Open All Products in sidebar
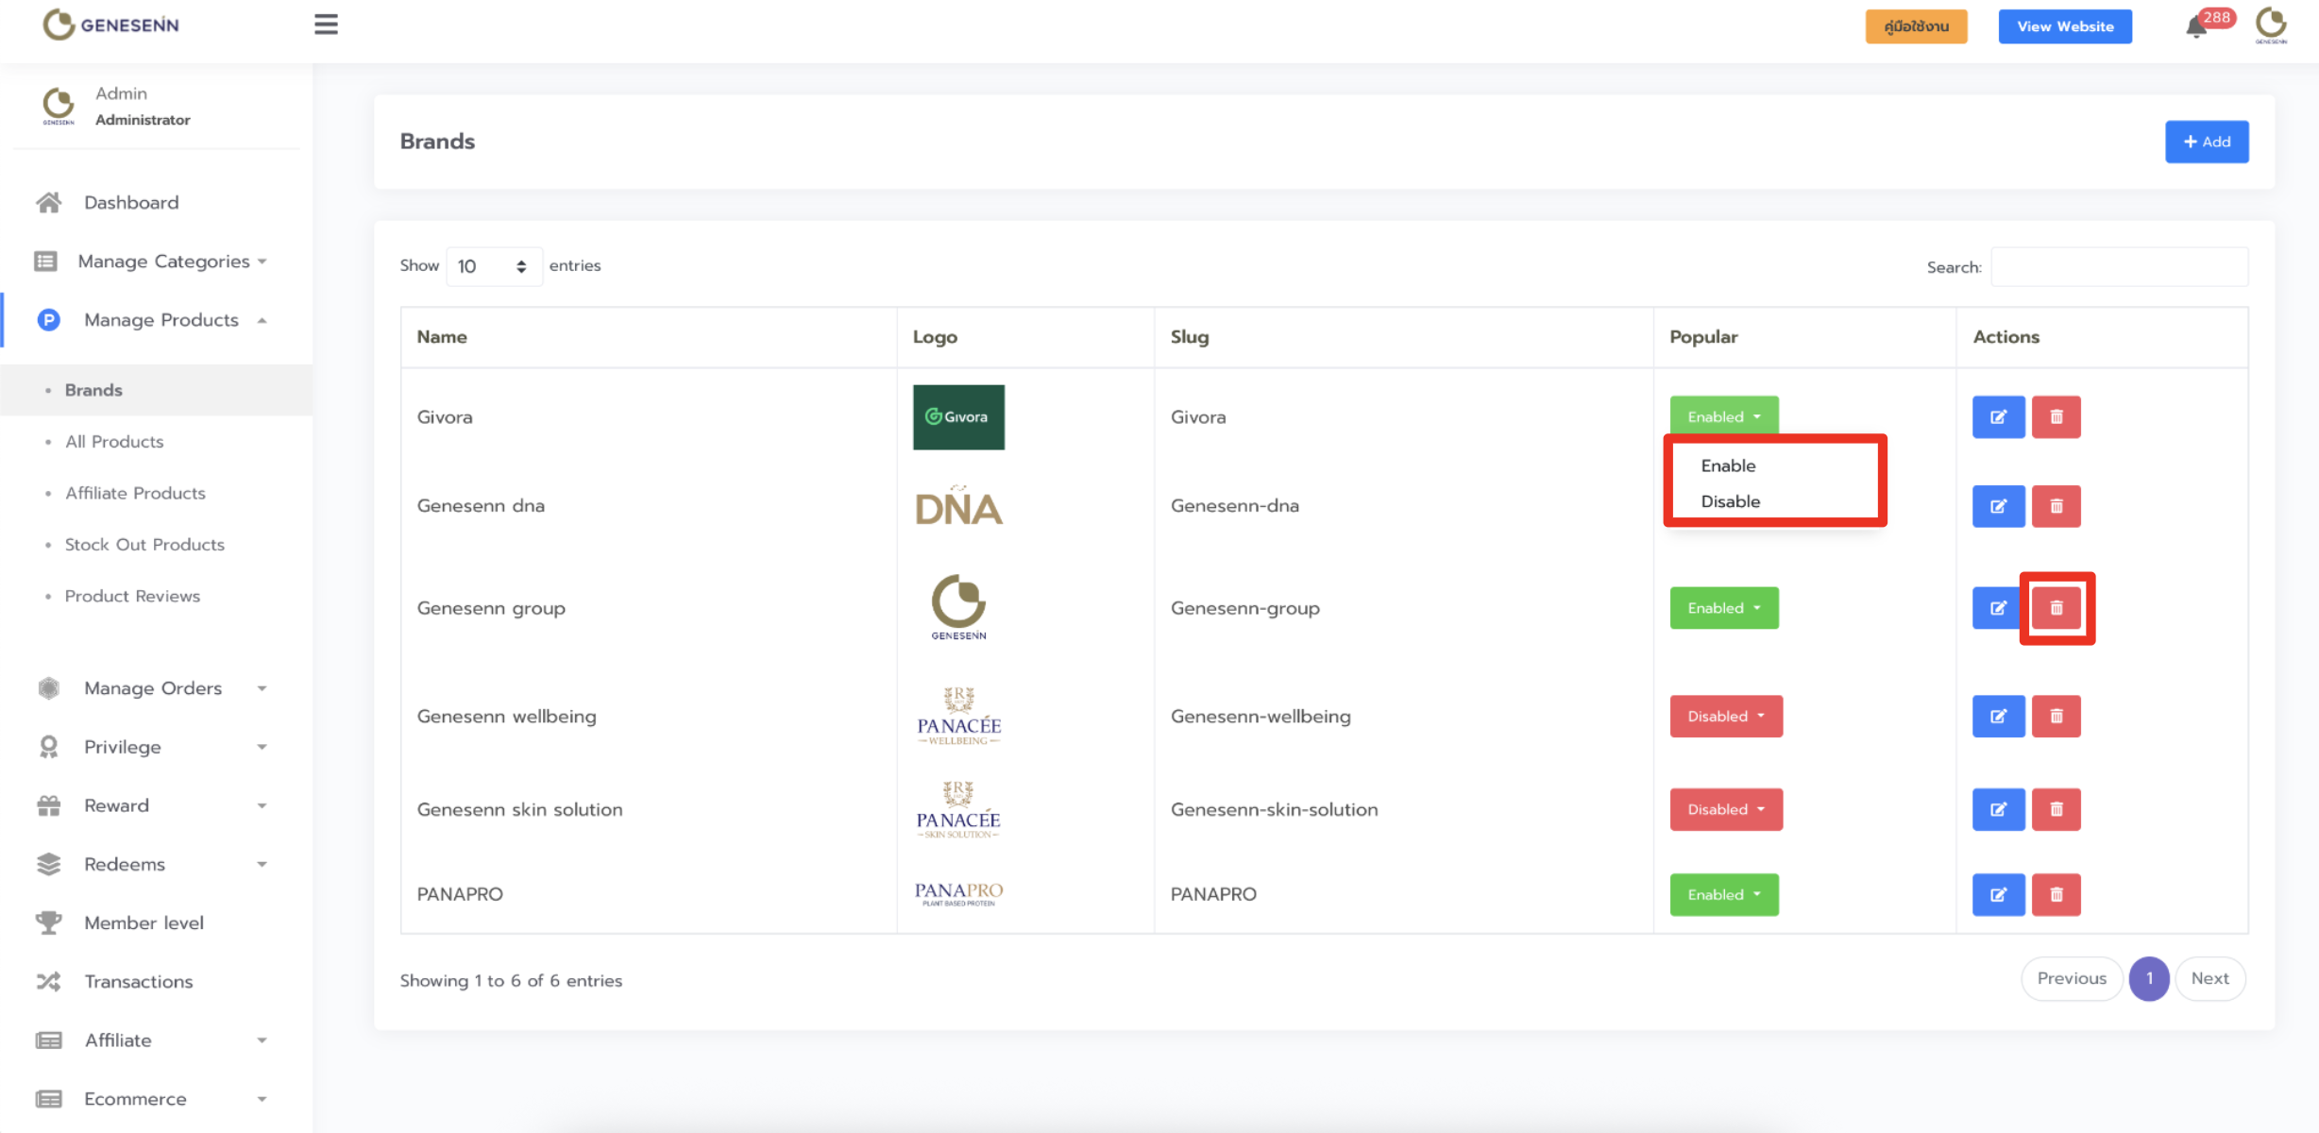This screenshot has height=1133, width=2319. (114, 442)
